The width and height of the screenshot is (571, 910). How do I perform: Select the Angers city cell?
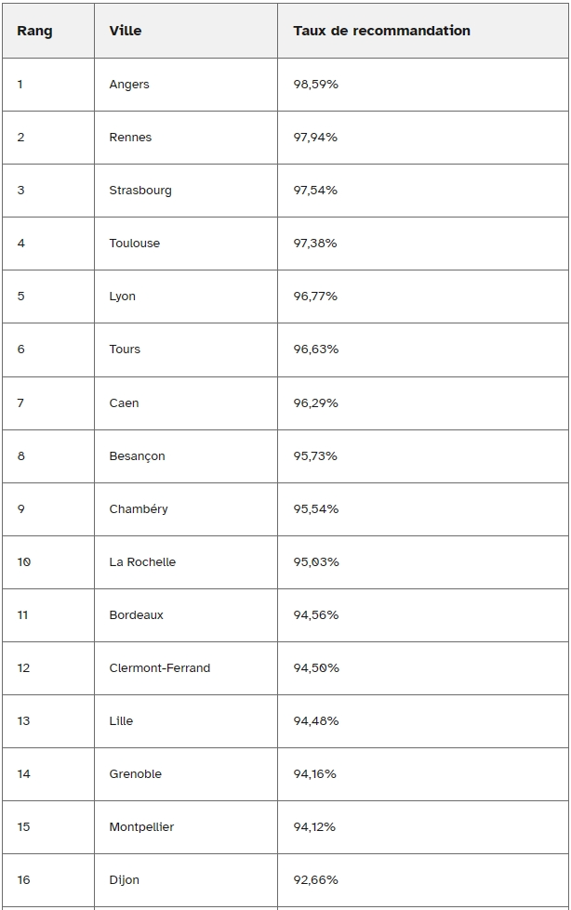tap(186, 85)
